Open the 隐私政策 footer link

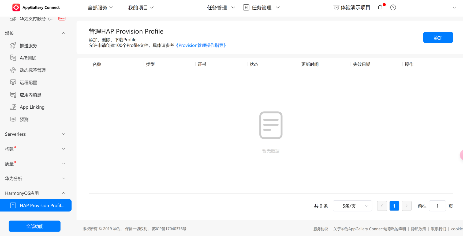tap(419, 229)
